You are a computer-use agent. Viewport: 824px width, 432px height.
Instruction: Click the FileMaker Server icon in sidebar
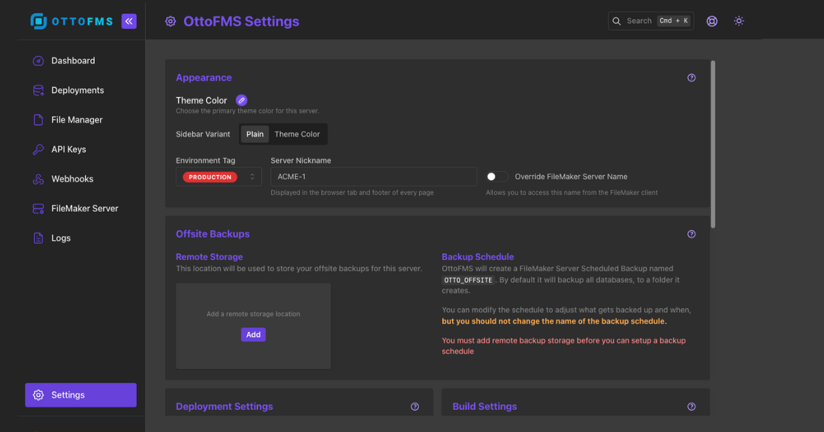point(38,208)
